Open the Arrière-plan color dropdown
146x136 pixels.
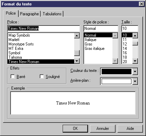(135, 81)
